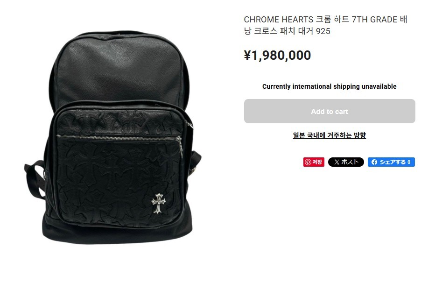435x283 pixels.
Task: Click the Add to cart button
Action: [330, 111]
